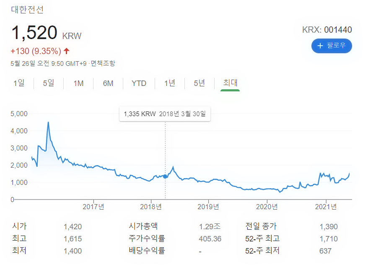Click the 주가수익률 label
This screenshot has width=381, height=267.
pos(147,238)
